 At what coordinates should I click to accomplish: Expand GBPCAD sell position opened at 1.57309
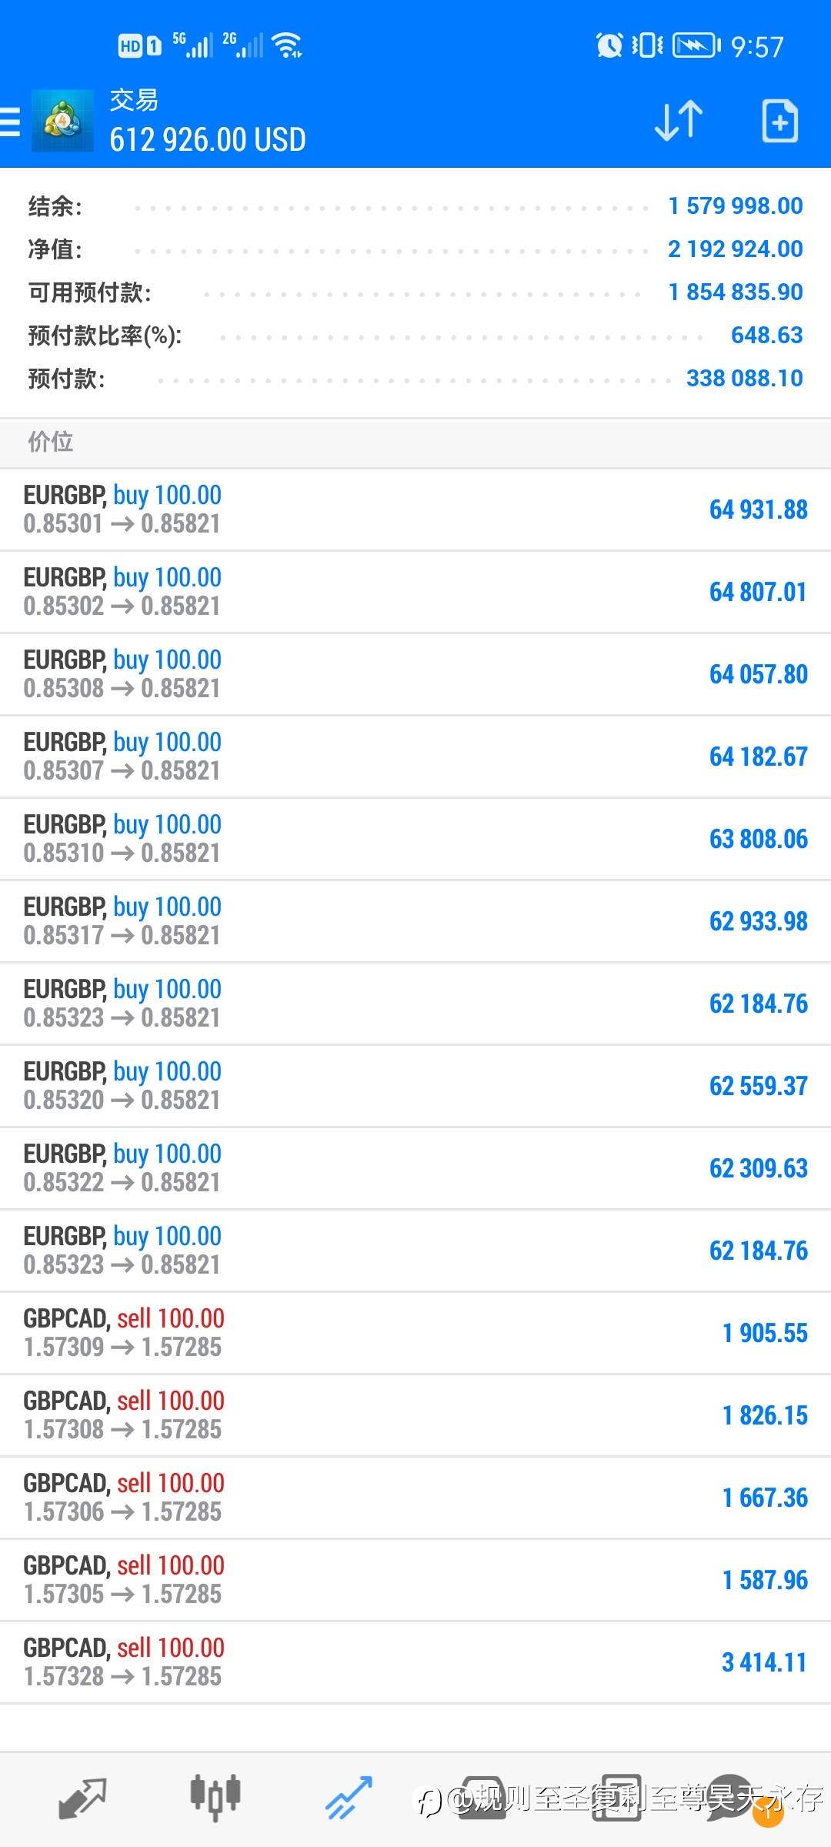point(415,1333)
